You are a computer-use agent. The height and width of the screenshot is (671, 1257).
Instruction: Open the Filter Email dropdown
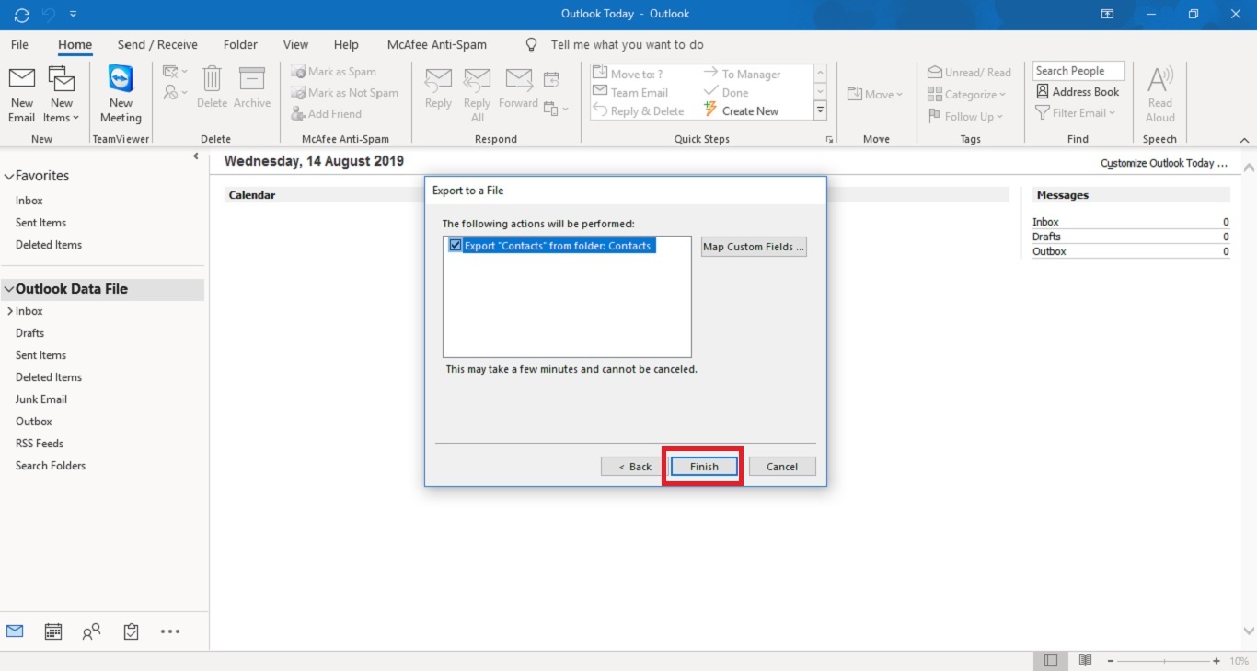pos(1076,113)
